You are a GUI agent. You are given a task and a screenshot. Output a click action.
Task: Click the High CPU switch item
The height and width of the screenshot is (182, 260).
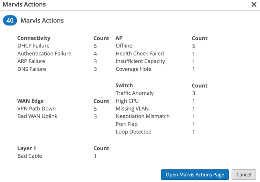tap(127, 101)
